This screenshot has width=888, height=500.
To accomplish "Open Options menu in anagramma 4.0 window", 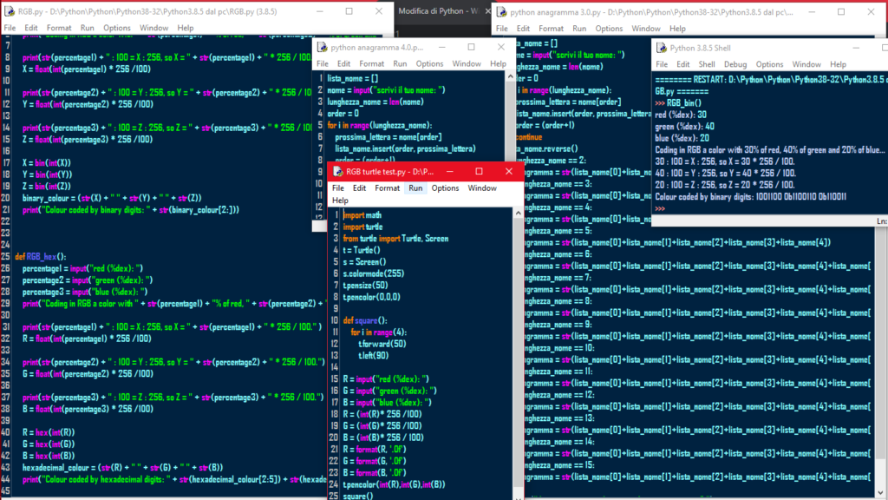I will (429, 64).
